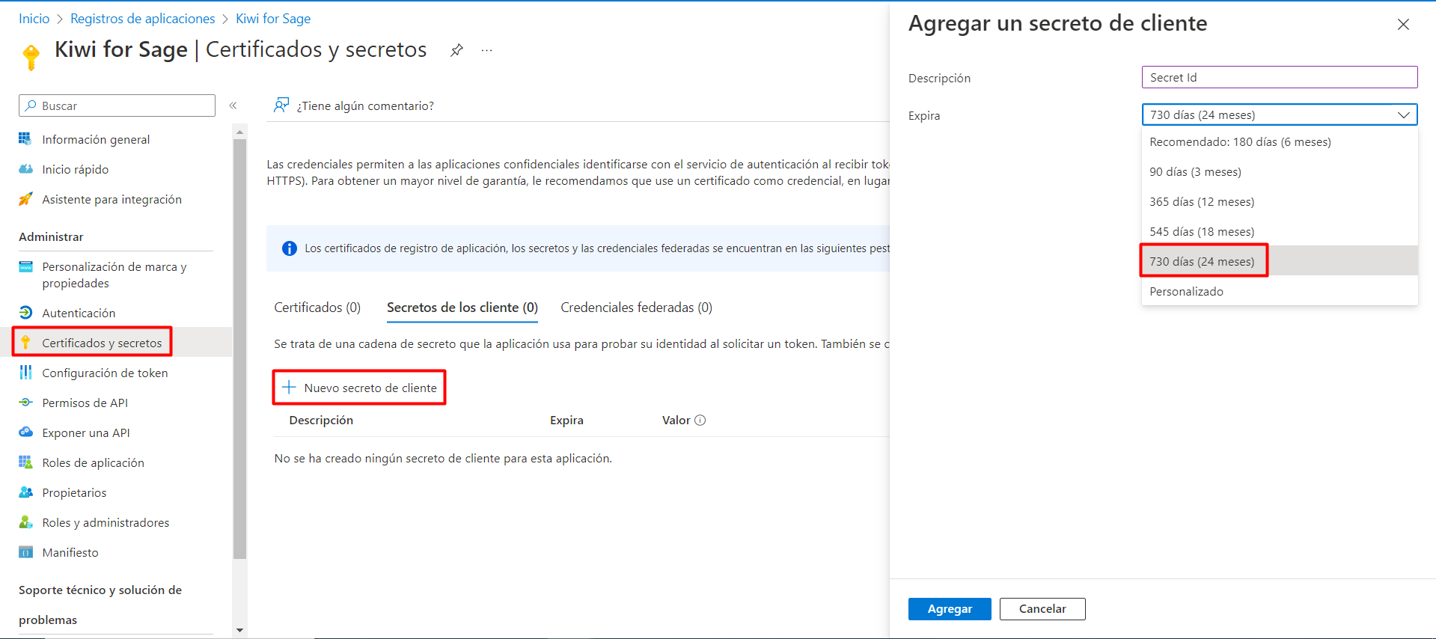Click the Personalización de marca icon
Viewport: 1436px width, 639px height.
[25, 266]
